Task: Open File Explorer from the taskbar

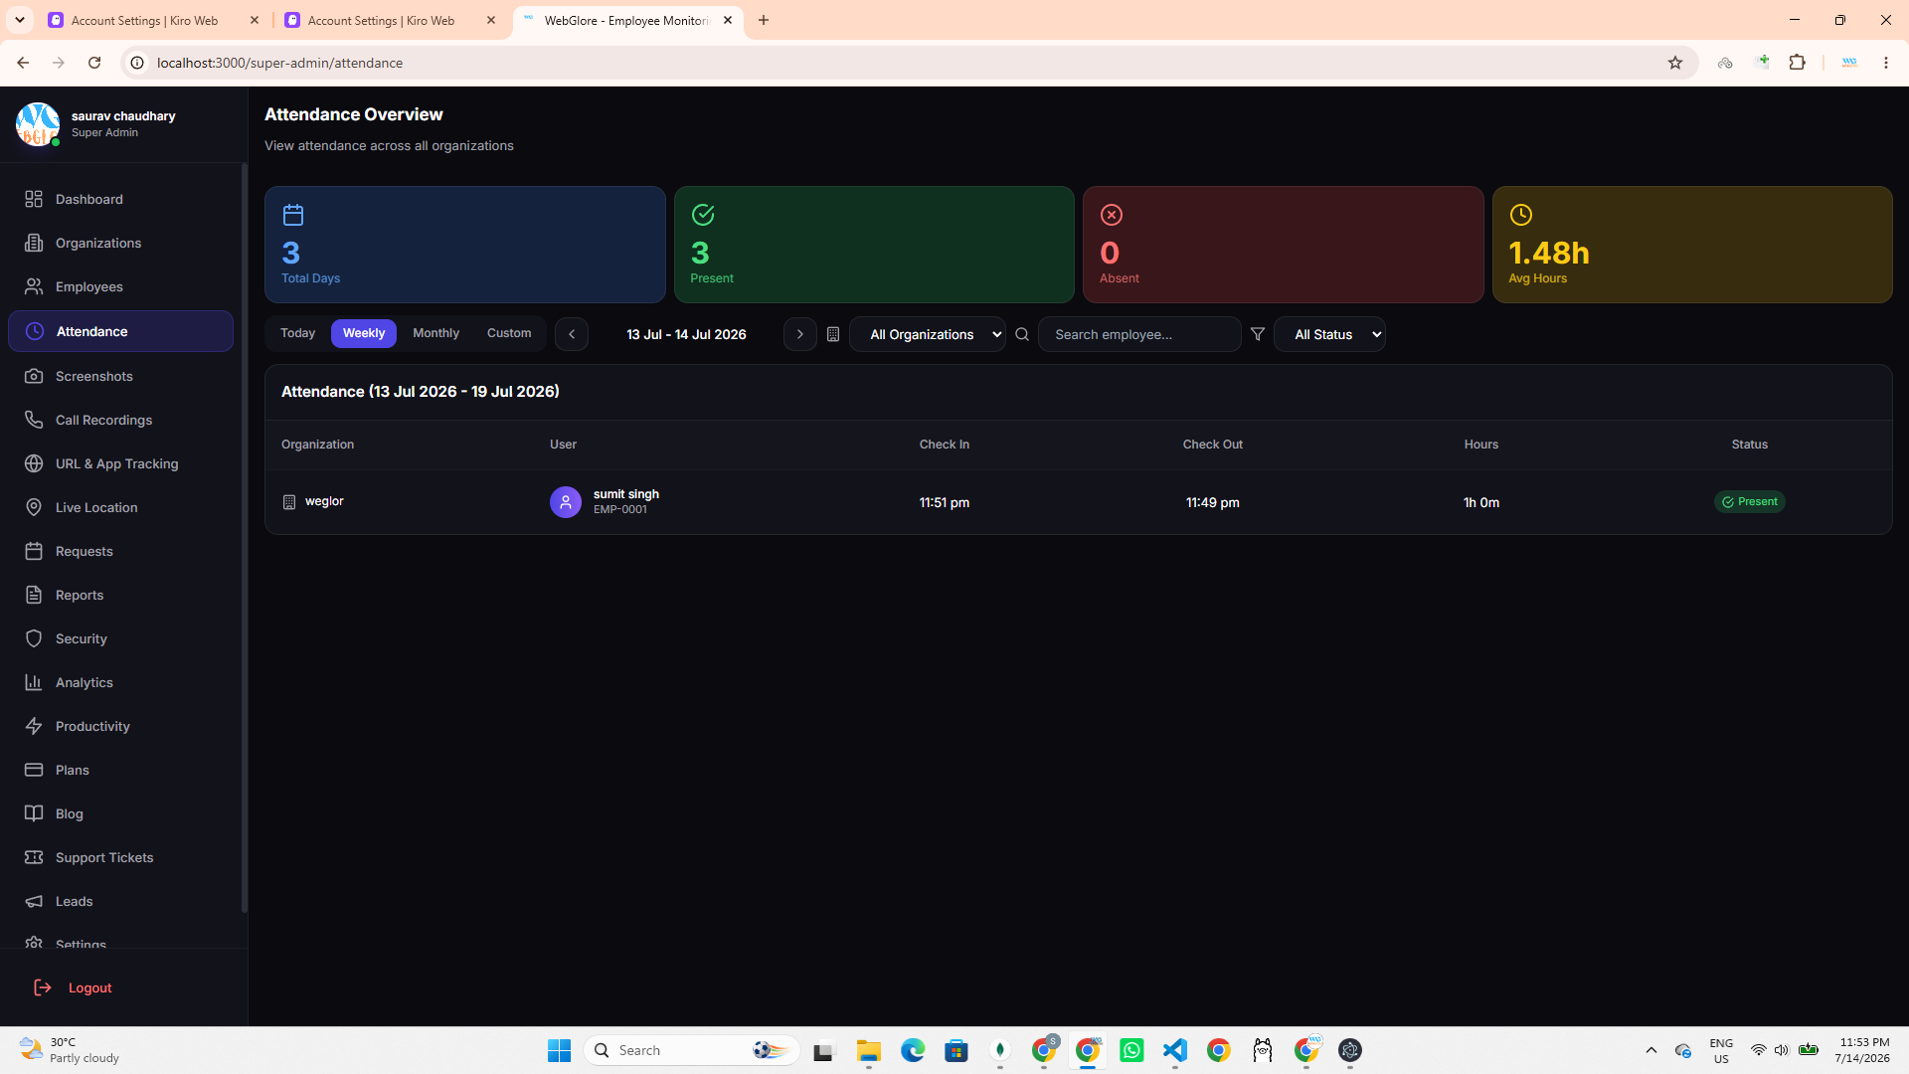Action: 869,1050
